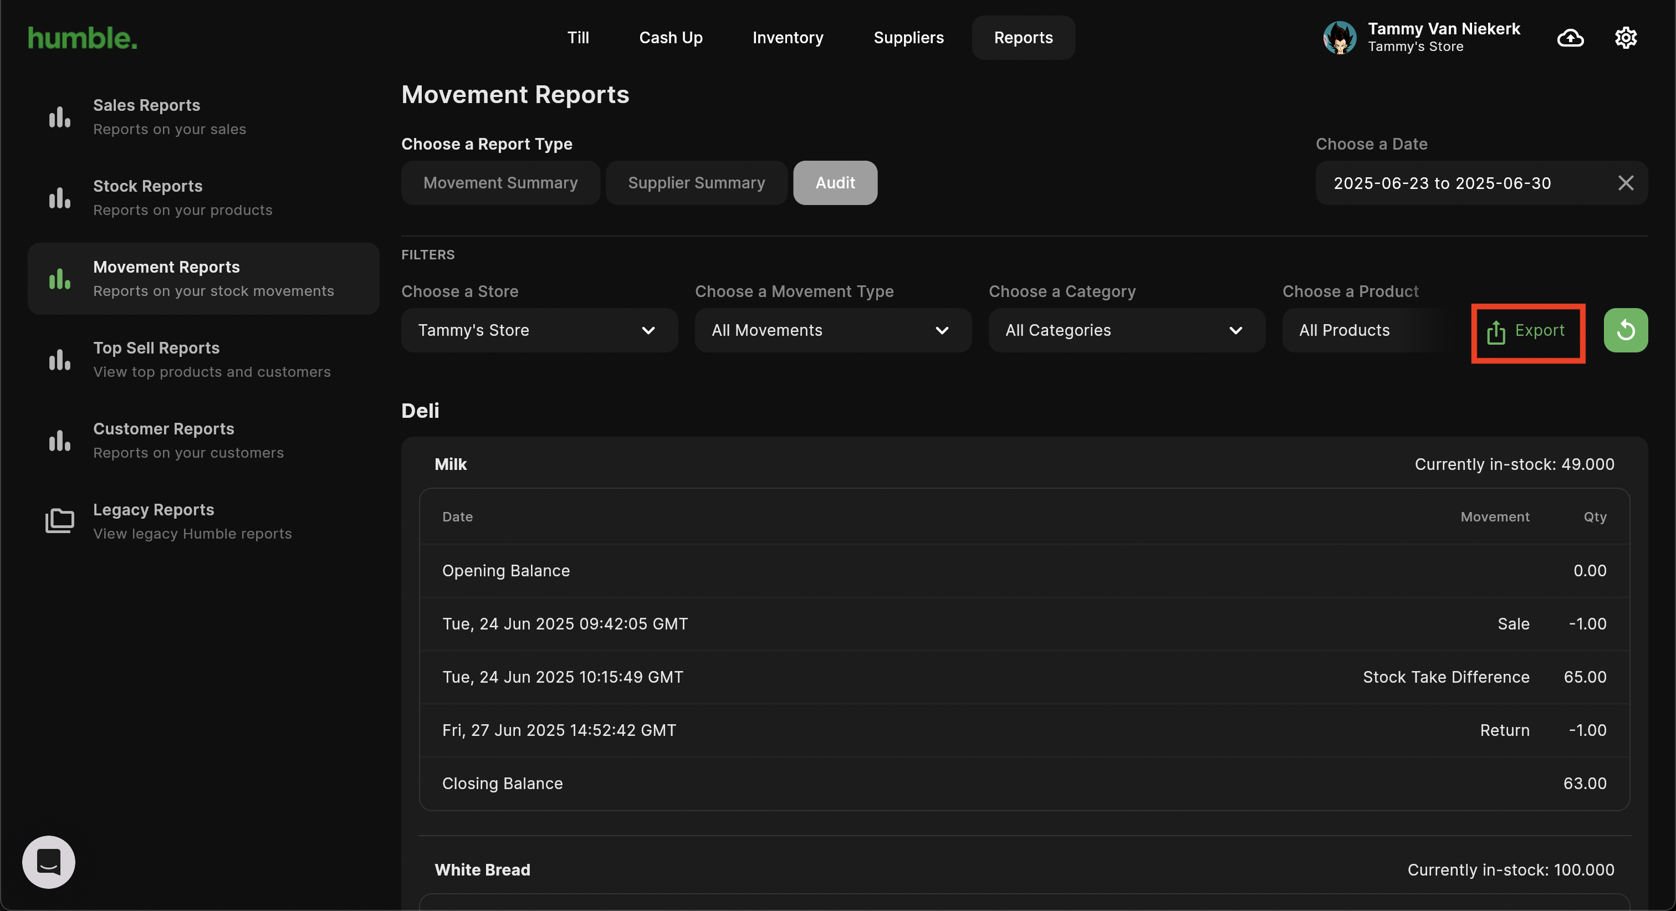Open Sales Reports in sidebar
The height and width of the screenshot is (911, 1676).
tap(203, 117)
